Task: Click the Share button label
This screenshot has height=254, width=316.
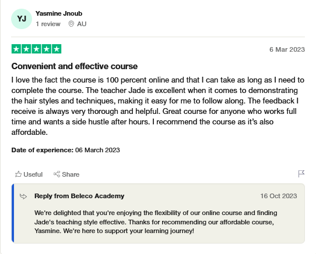Action: tap(71, 174)
